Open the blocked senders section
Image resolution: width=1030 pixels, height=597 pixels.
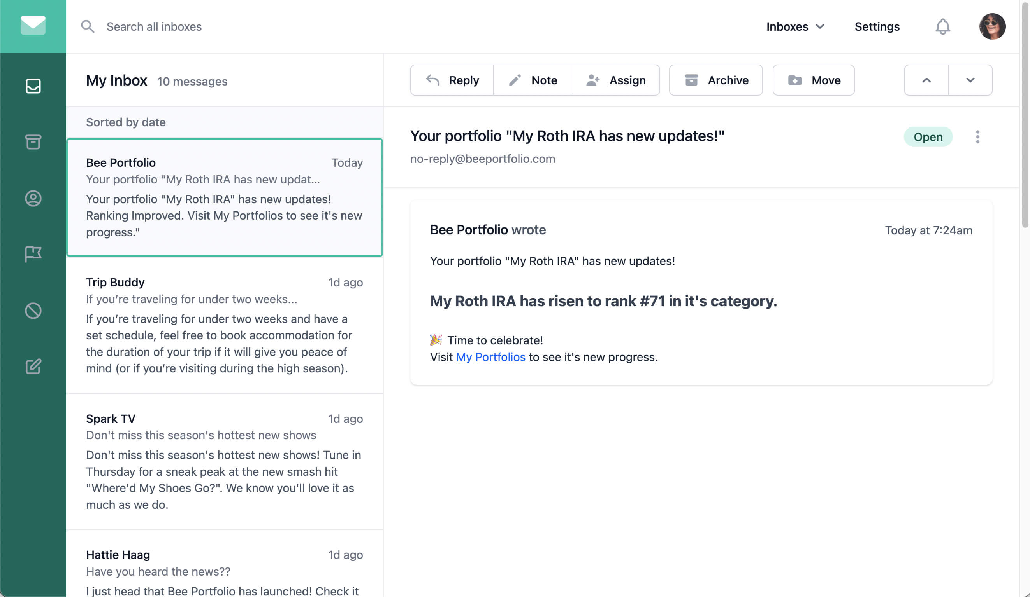(x=33, y=311)
